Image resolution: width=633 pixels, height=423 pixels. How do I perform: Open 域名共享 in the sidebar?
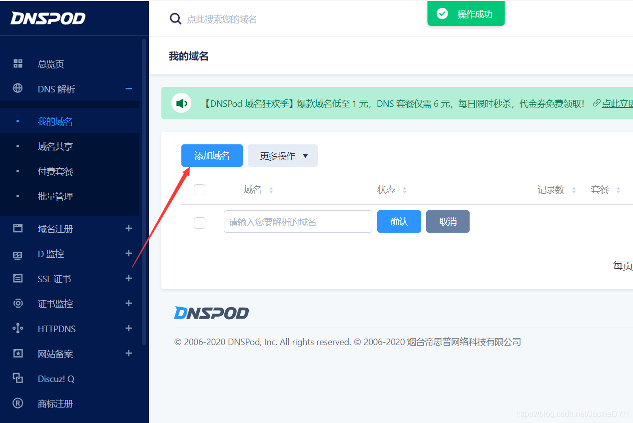(x=55, y=146)
